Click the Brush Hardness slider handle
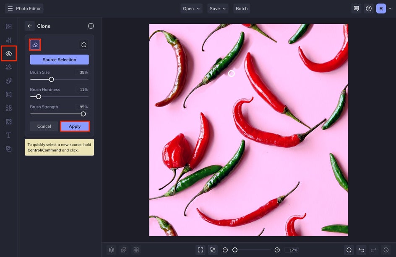396x257 pixels. tap(39, 97)
